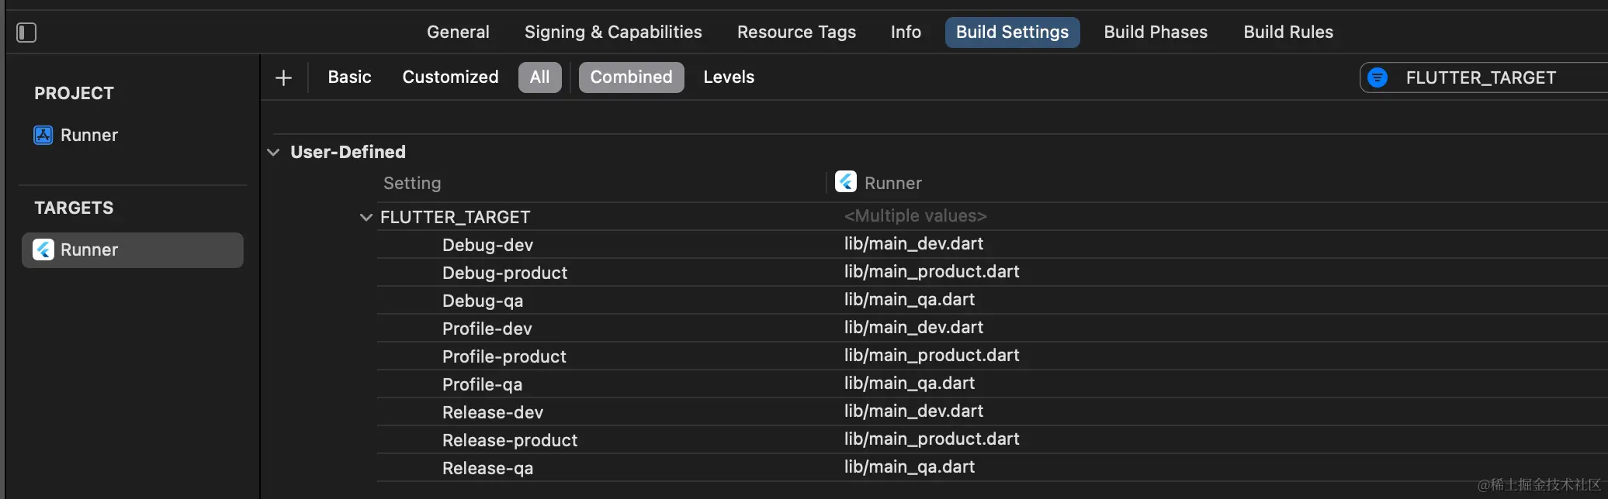
Task: Switch to Combined view
Action: 631,77
